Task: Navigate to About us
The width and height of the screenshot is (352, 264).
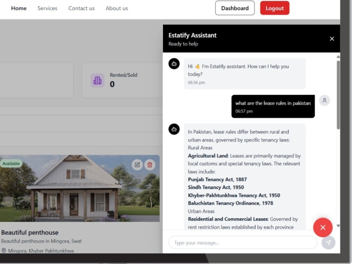Action: coord(117,8)
